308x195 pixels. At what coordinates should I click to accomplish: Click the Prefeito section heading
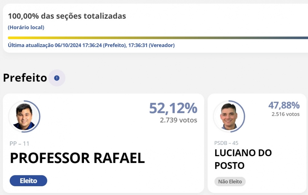pyautogui.click(x=25, y=78)
